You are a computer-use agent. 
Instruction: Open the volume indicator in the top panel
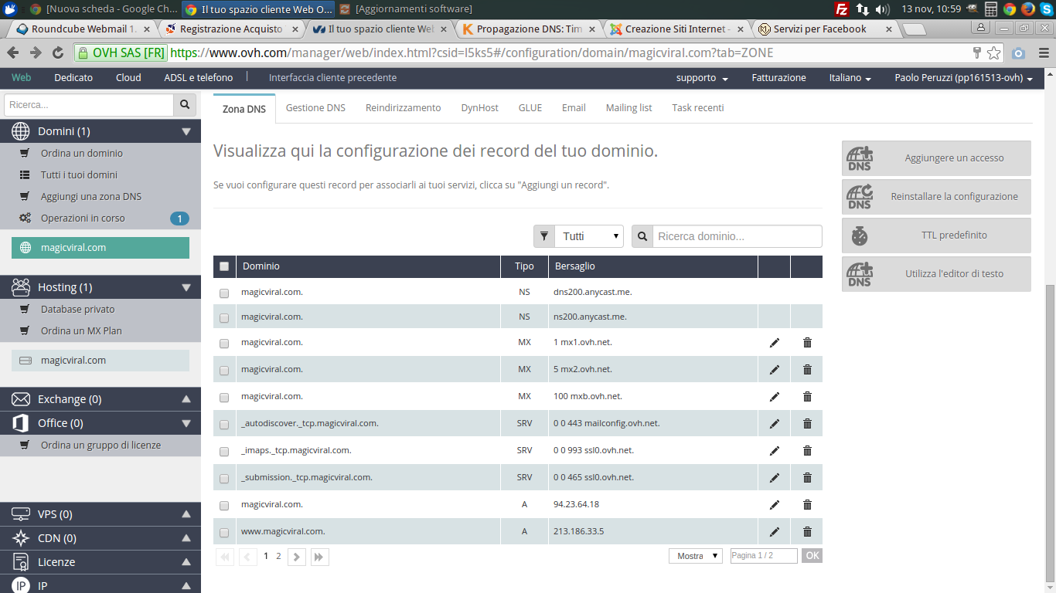[883, 9]
